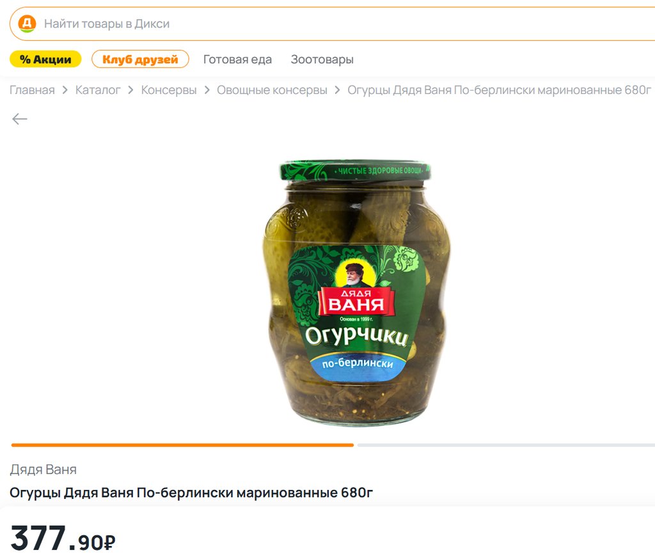Click the pickle jar product image
Viewport: 655px width, 559px height.
pyautogui.click(x=356, y=292)
